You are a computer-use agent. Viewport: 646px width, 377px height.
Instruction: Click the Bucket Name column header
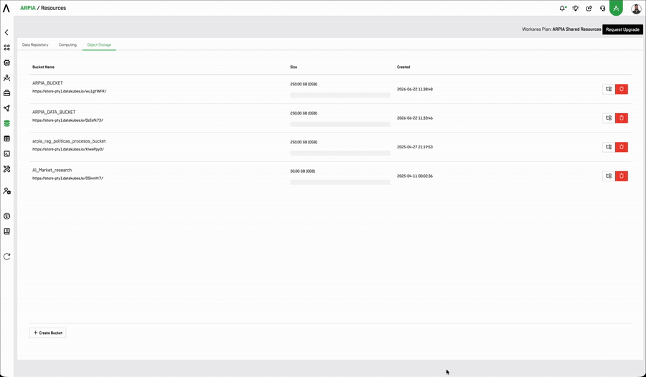[43, 67]
